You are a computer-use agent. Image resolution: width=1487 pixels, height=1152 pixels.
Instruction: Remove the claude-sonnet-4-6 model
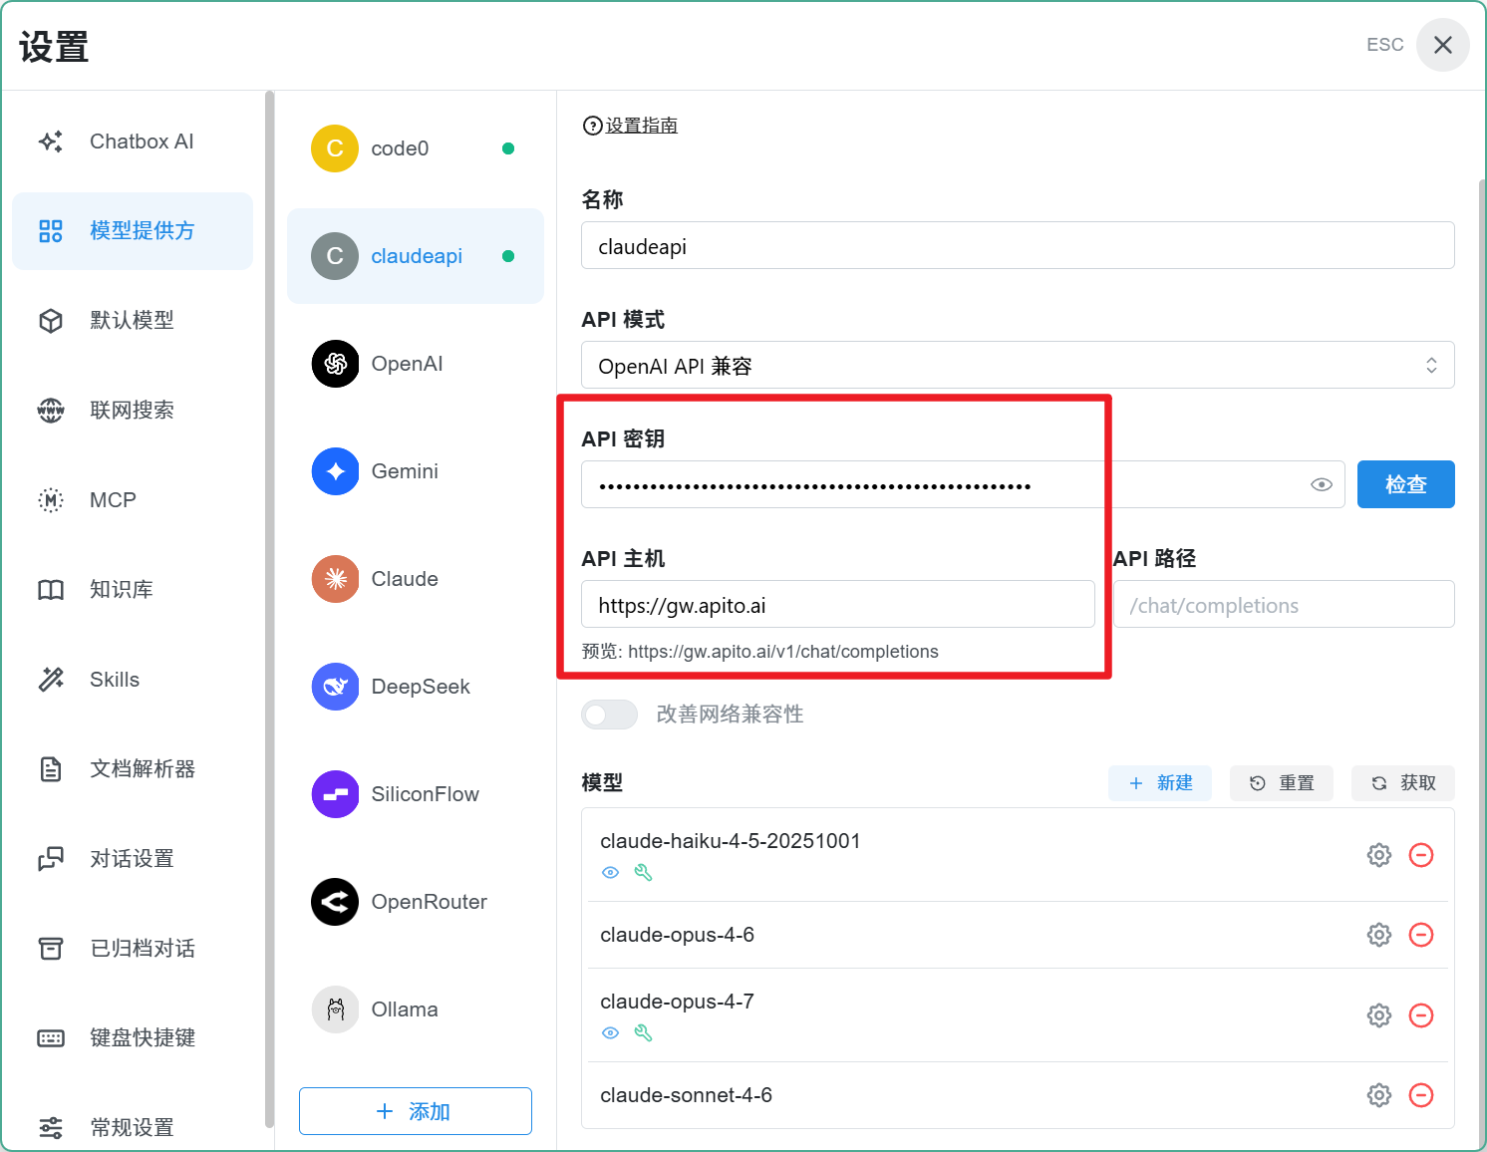[1421, 1095]
